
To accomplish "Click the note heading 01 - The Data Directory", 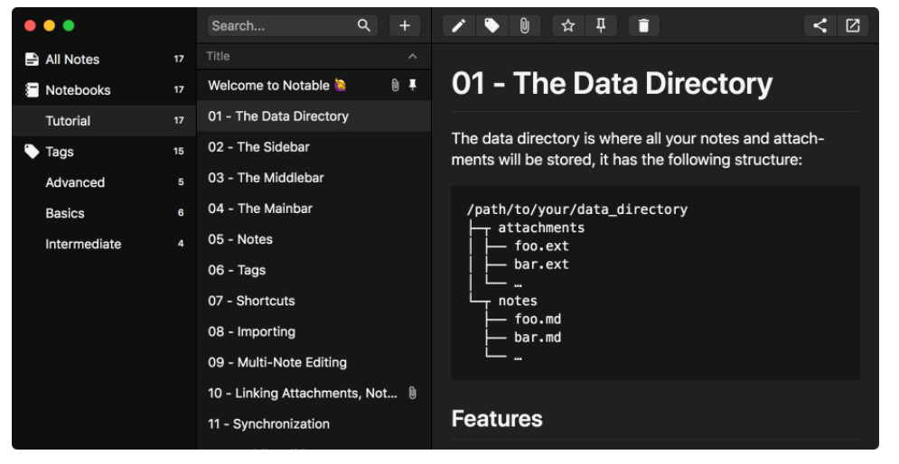I will pyautogui.click(x=612, y=84).
